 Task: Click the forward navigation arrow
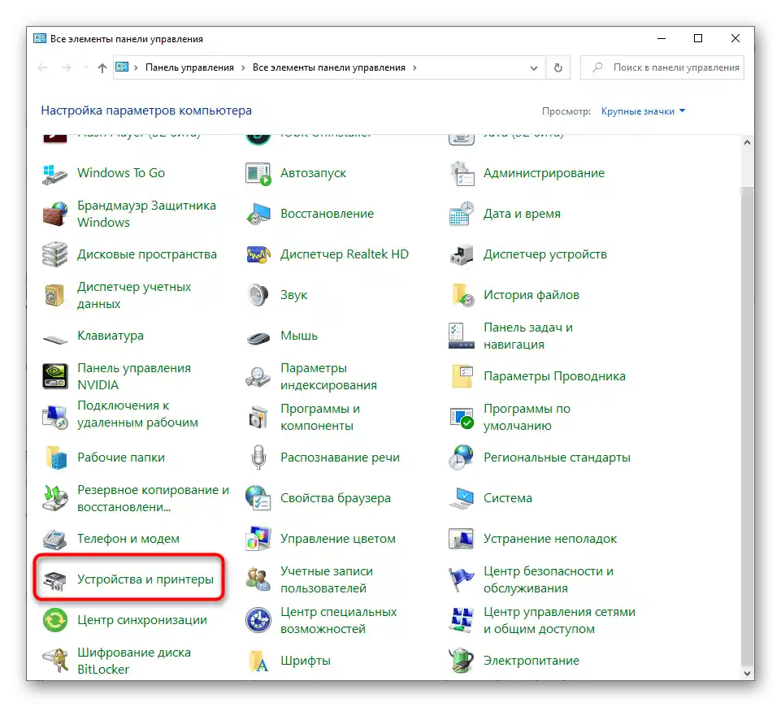tap(67, 67)
